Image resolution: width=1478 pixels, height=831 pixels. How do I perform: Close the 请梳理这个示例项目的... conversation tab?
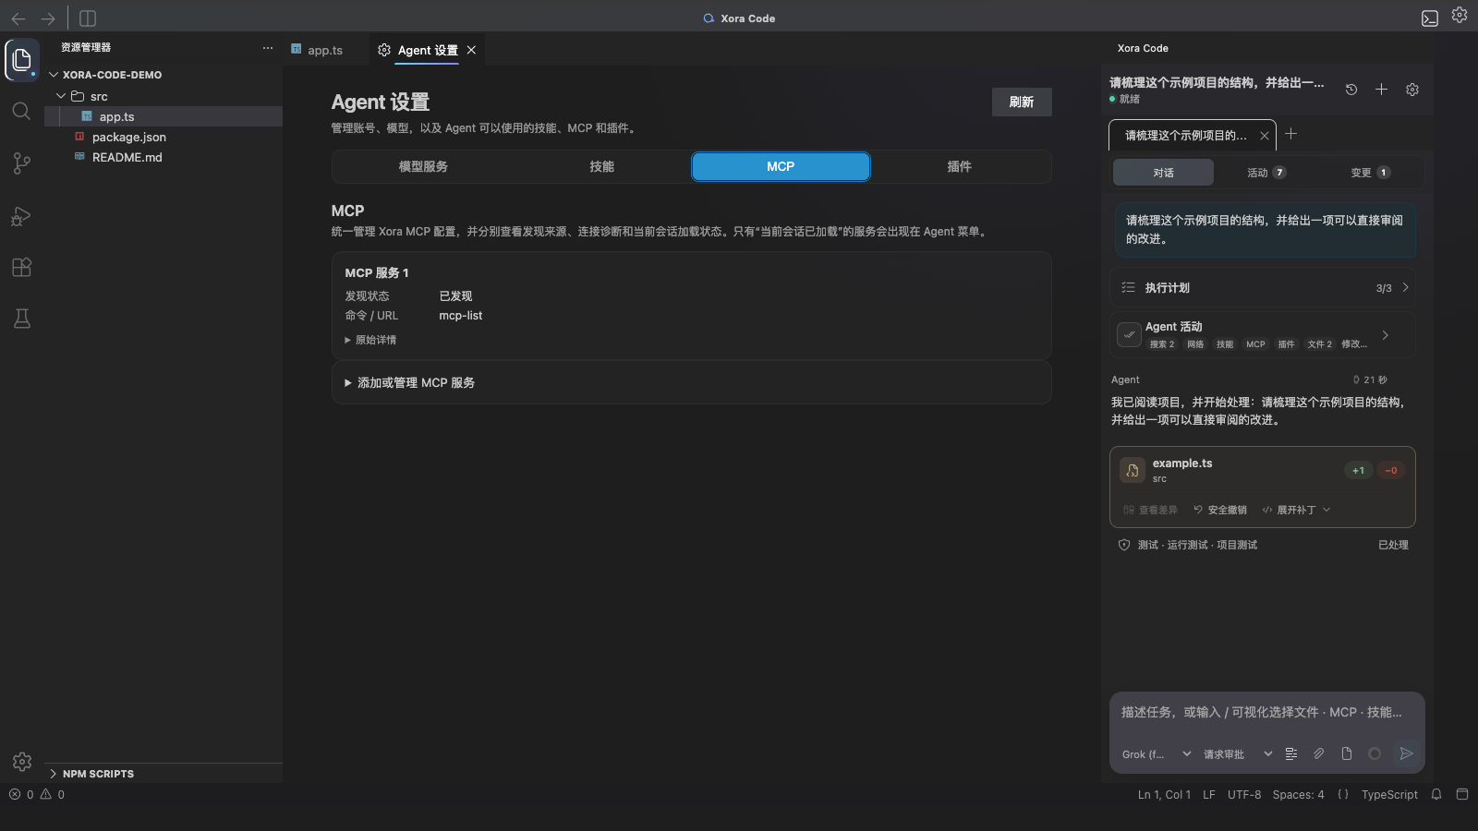[1265, 136]
